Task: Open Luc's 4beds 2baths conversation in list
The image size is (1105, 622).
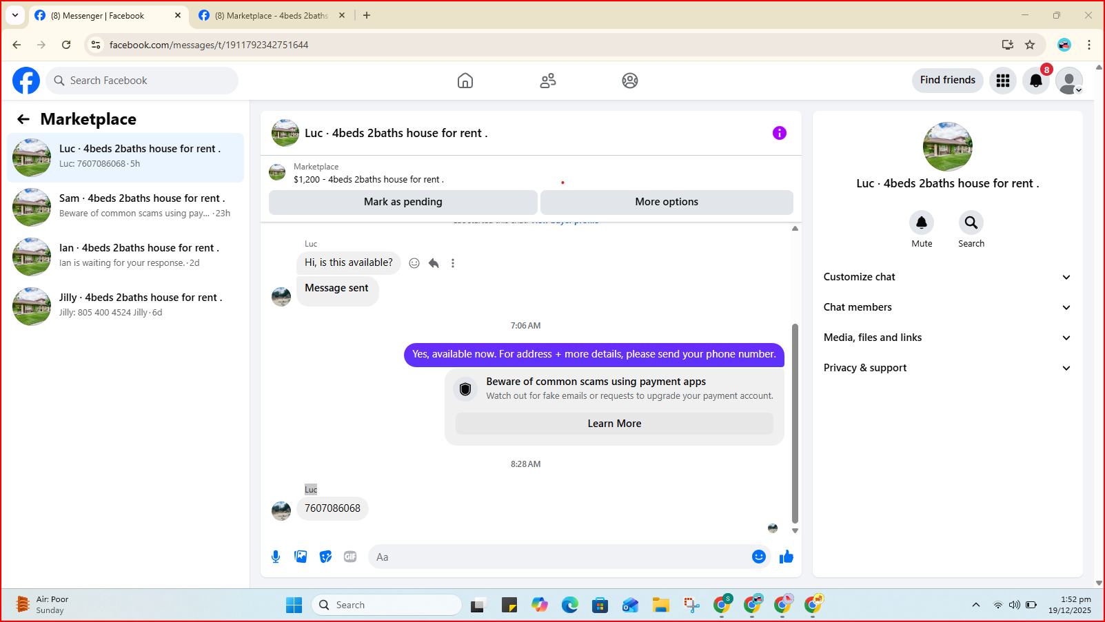Action: (125, 158)
